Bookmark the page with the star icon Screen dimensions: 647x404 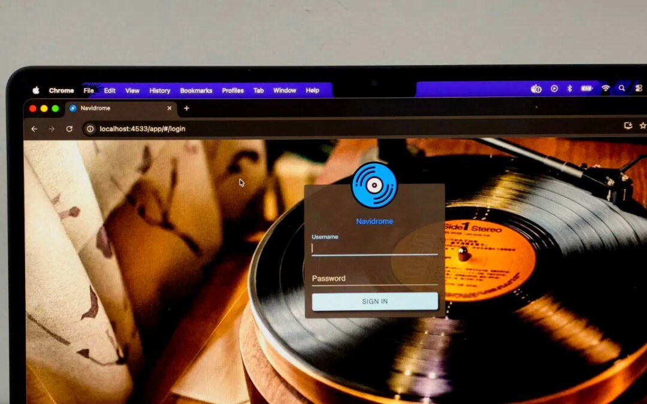[x=643, y=125]
